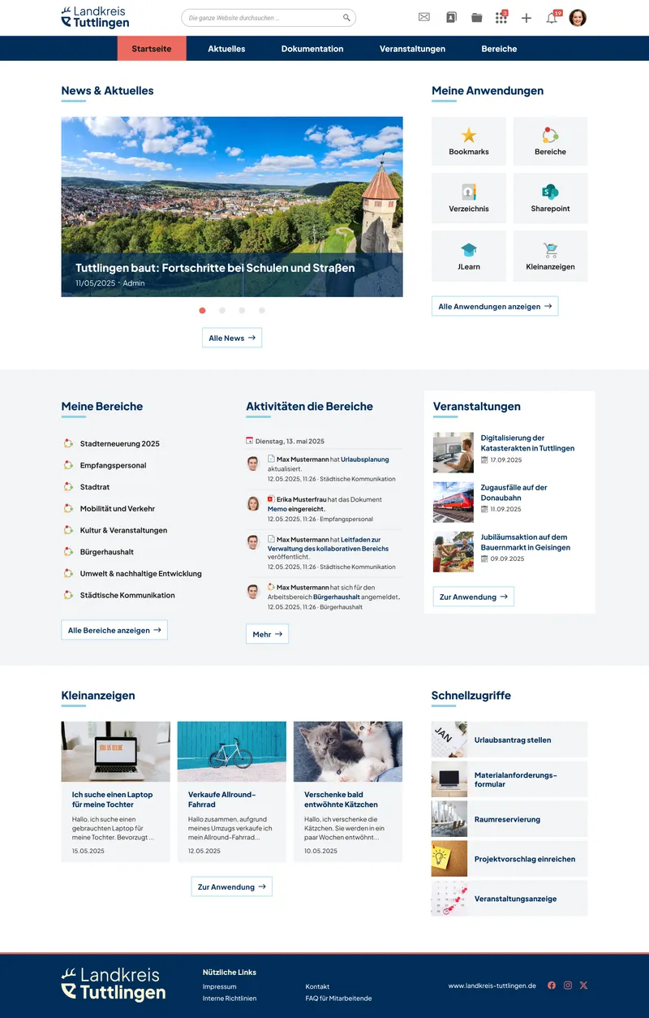Open Kultur & Veranstaltungen area link

123,530
